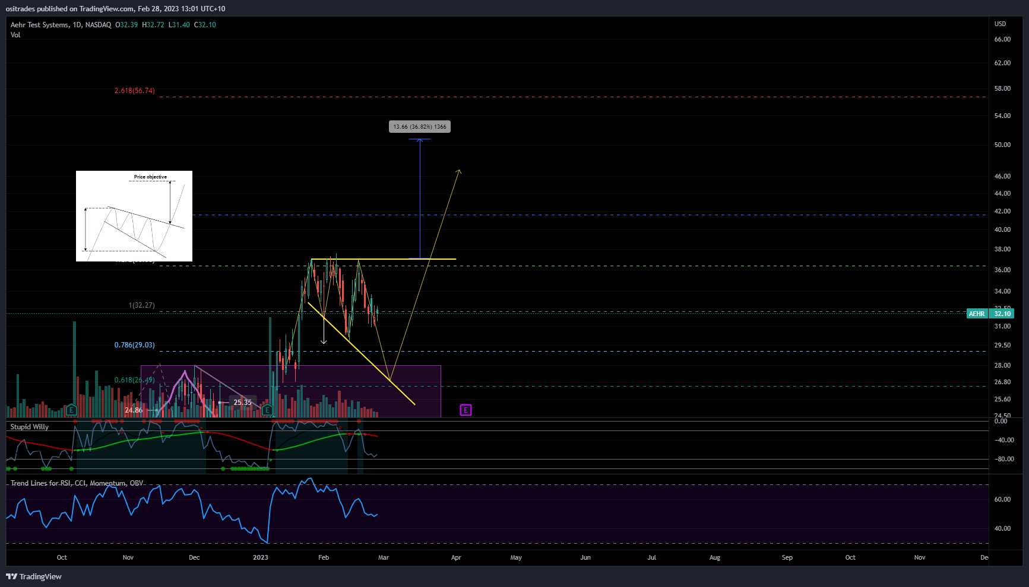Click the 31.00 price axis label
The width and height of the screenshot is (1029, 587).
tap(1002, 326)
